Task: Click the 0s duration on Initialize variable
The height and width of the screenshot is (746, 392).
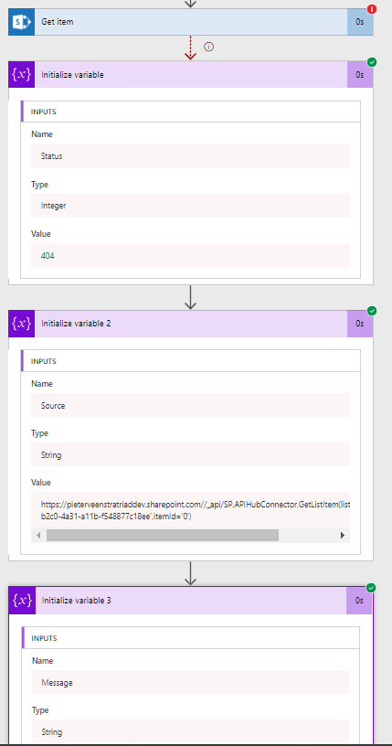Action: [360, 75]
